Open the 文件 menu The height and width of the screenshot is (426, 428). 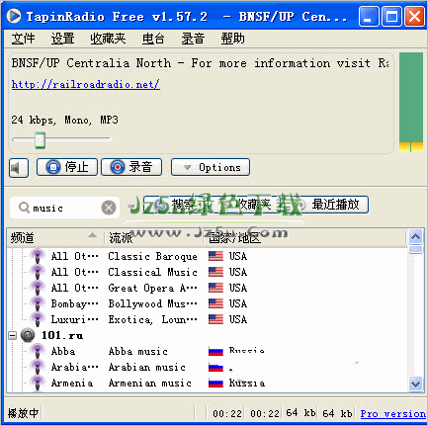pos(23,39)
